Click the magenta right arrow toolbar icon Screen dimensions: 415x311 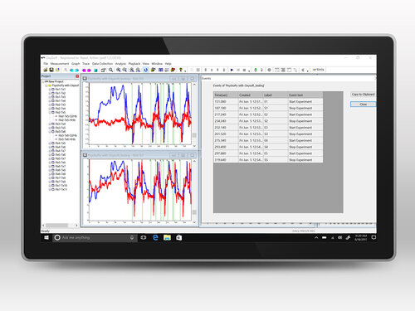[x=89, y=70]
